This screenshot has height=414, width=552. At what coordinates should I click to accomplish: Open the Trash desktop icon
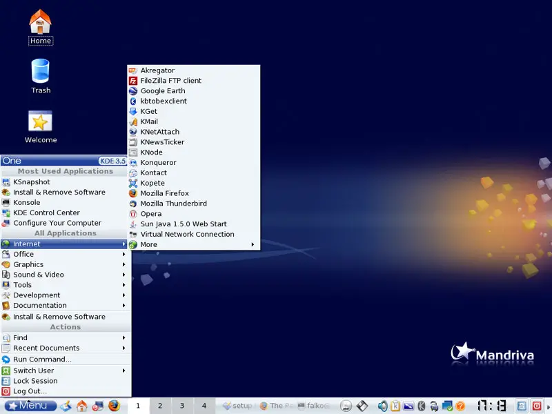point(41,76)
